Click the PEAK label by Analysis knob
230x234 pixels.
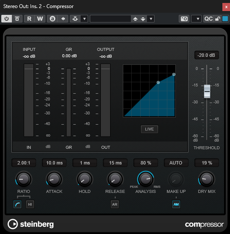pos(134,187)
